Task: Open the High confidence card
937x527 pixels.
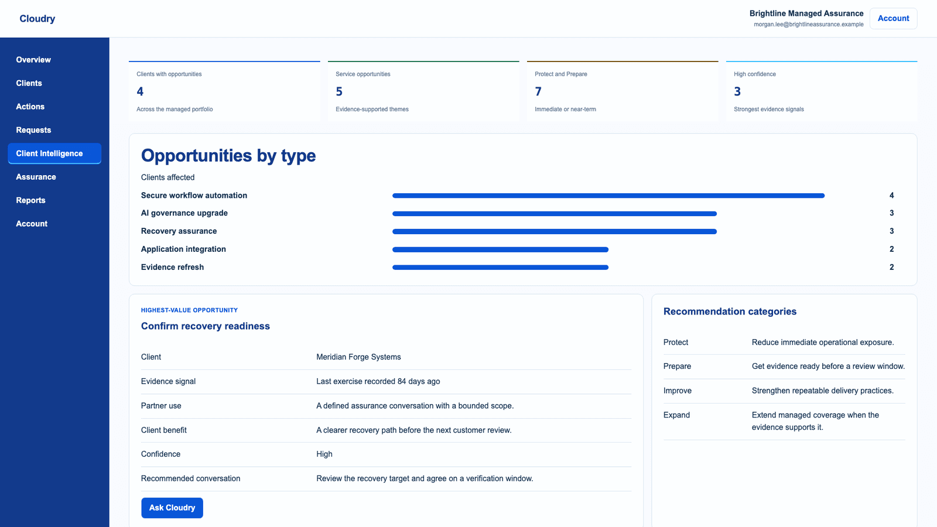Action: coord(822,91)
